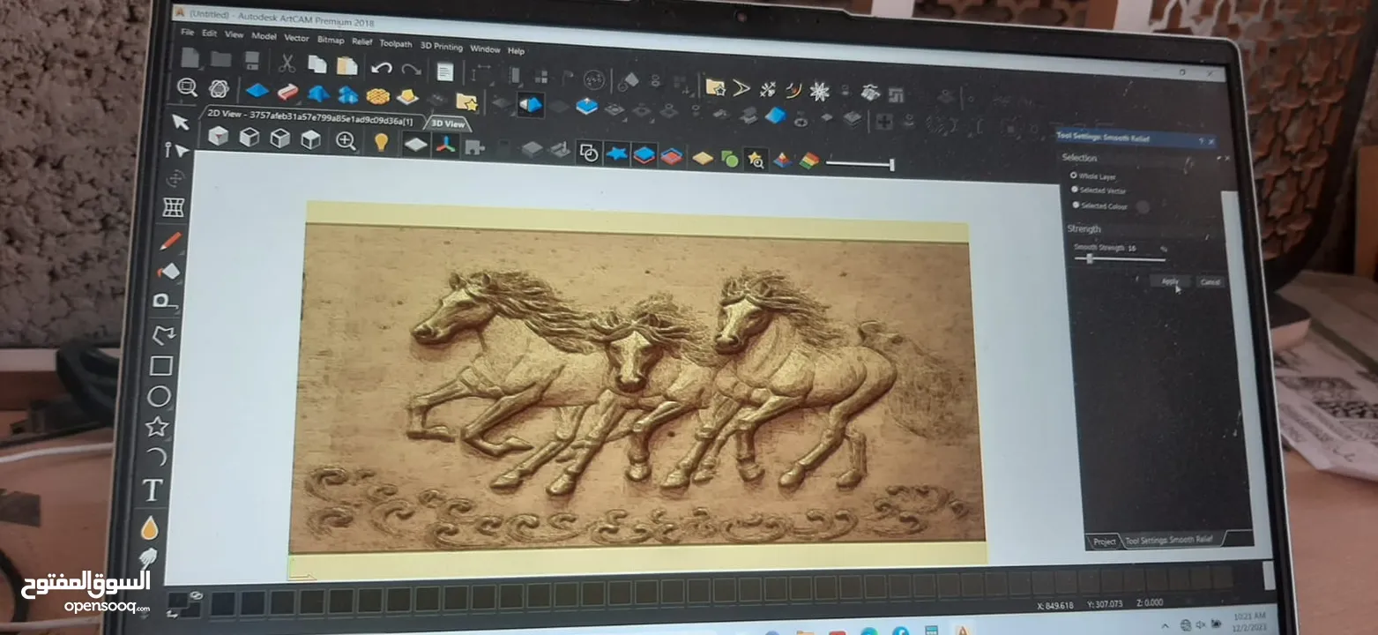Select the Rectangle creation tool
Image resolution: width=1378 pixels, height=635 pixels.
(161, 366)
